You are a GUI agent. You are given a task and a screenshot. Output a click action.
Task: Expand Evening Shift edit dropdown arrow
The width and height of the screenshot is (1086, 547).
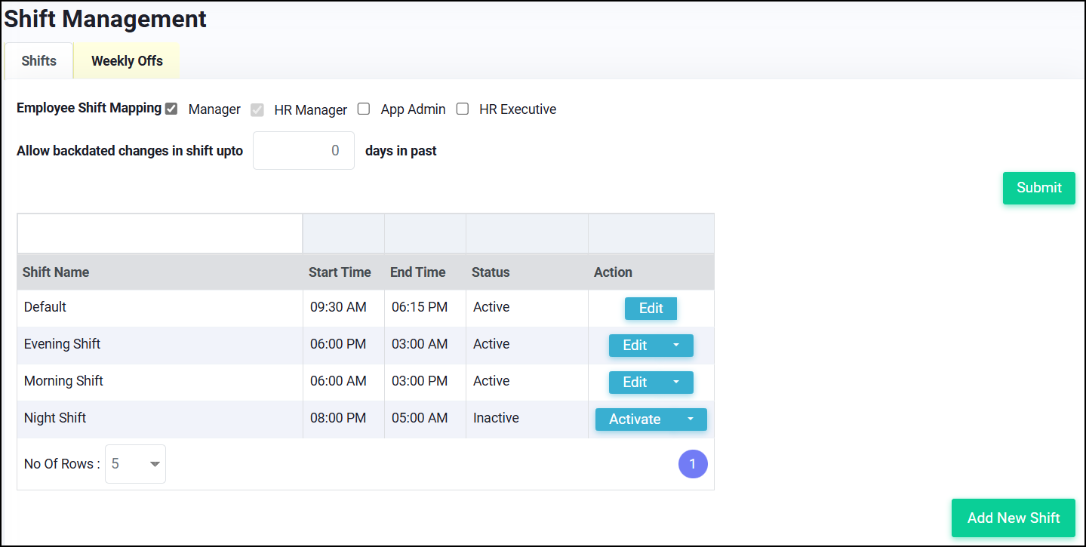point(676,346)
